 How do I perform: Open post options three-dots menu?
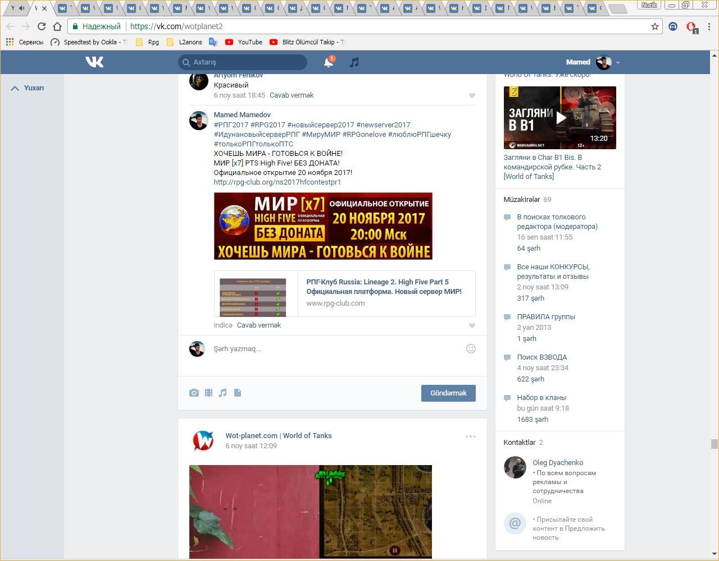click(x=471, y=436)
